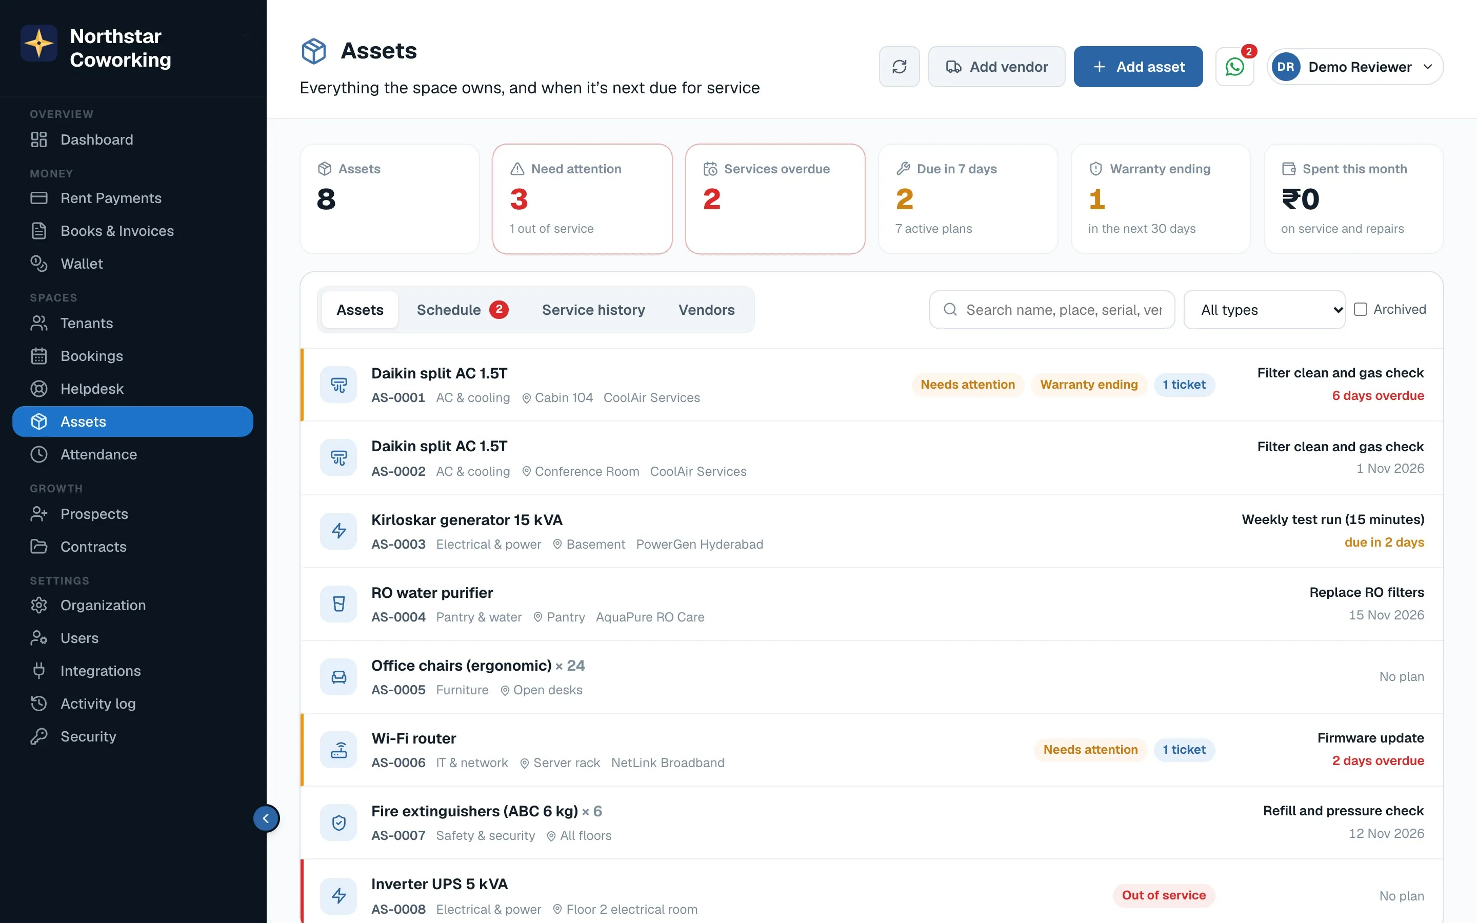Click the AC icon for AS-0002

pos(338,458)
